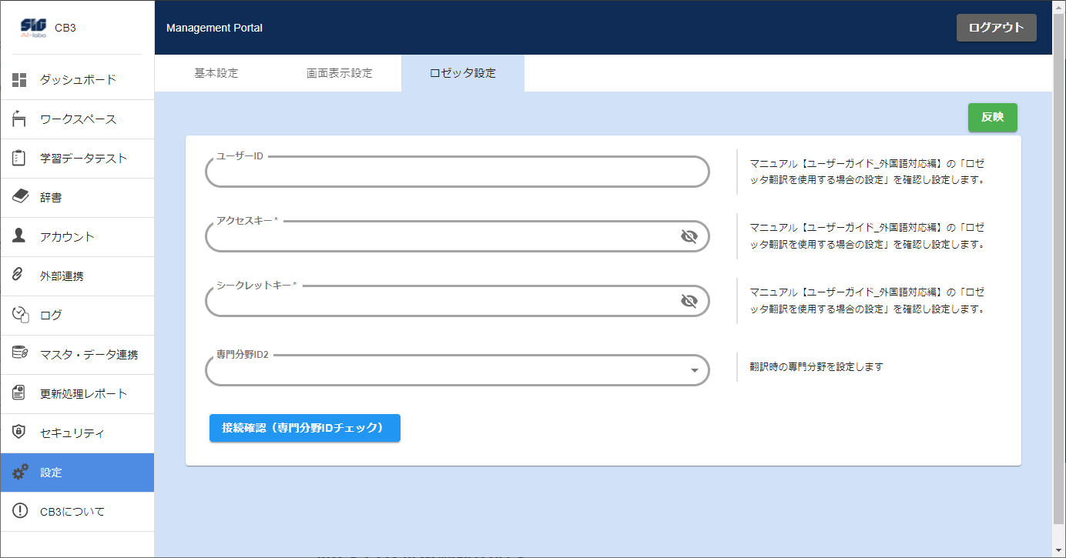Open the dictionary book icon
1066x558 pixels.
20,198
